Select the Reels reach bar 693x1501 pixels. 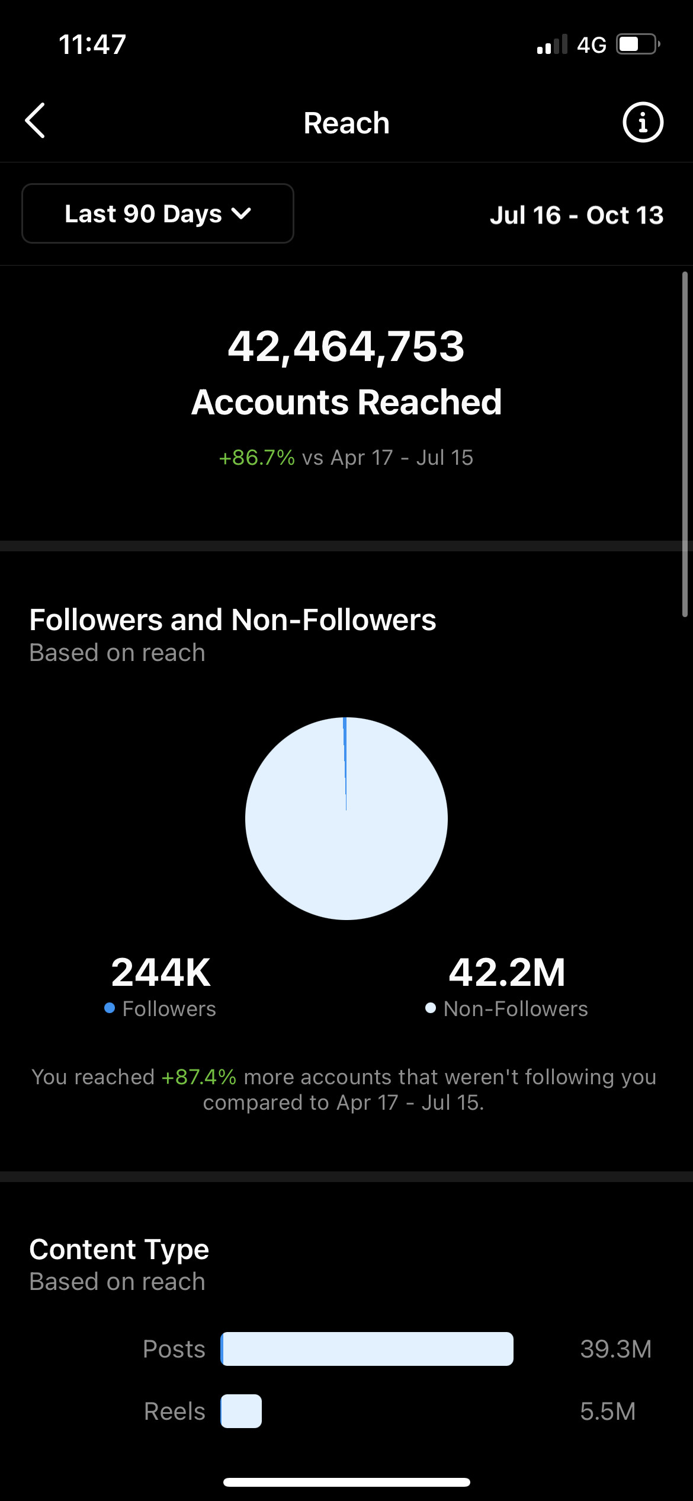pos(241,1411)
